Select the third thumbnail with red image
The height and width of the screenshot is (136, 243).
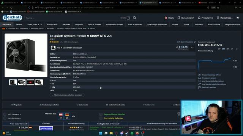point(30,82)
